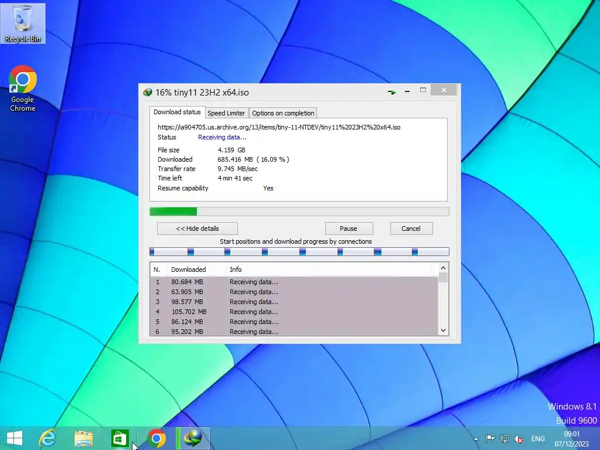Minimize the download dialog

[407, 91]
